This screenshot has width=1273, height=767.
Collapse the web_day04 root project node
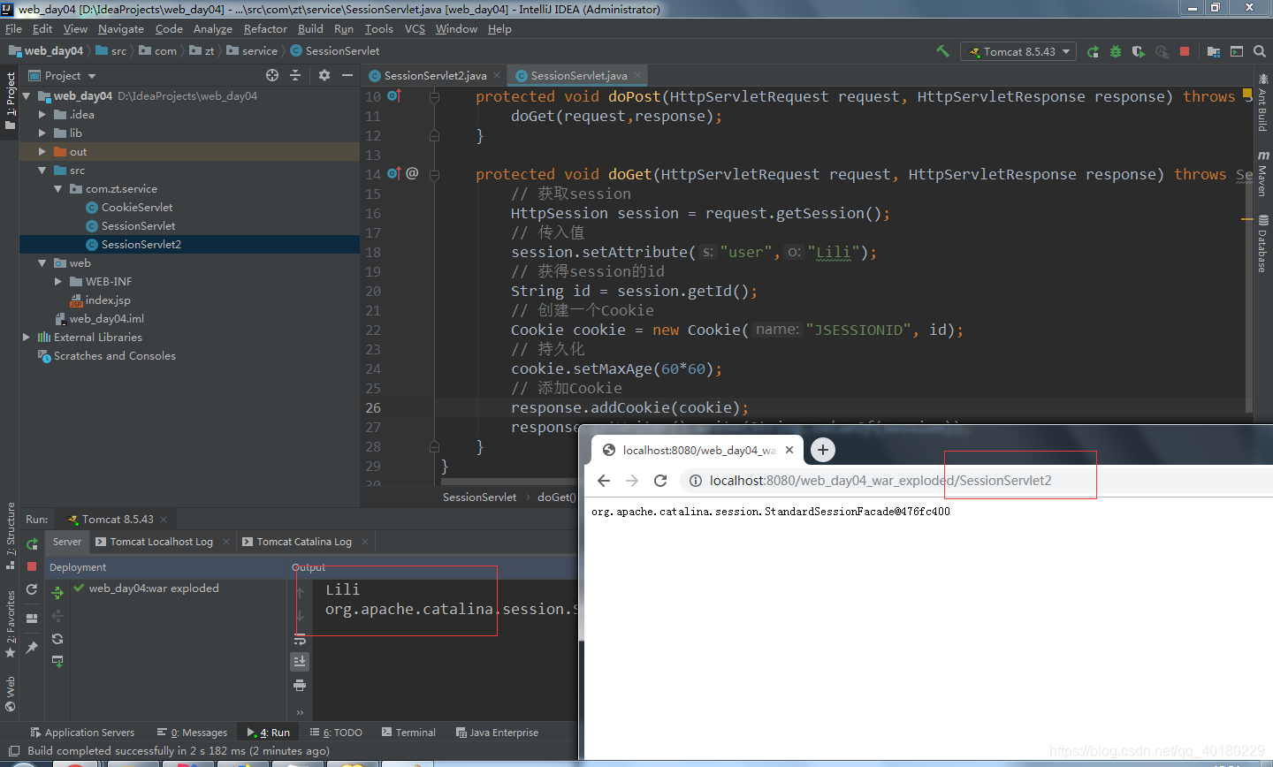[x=27, y=95]
